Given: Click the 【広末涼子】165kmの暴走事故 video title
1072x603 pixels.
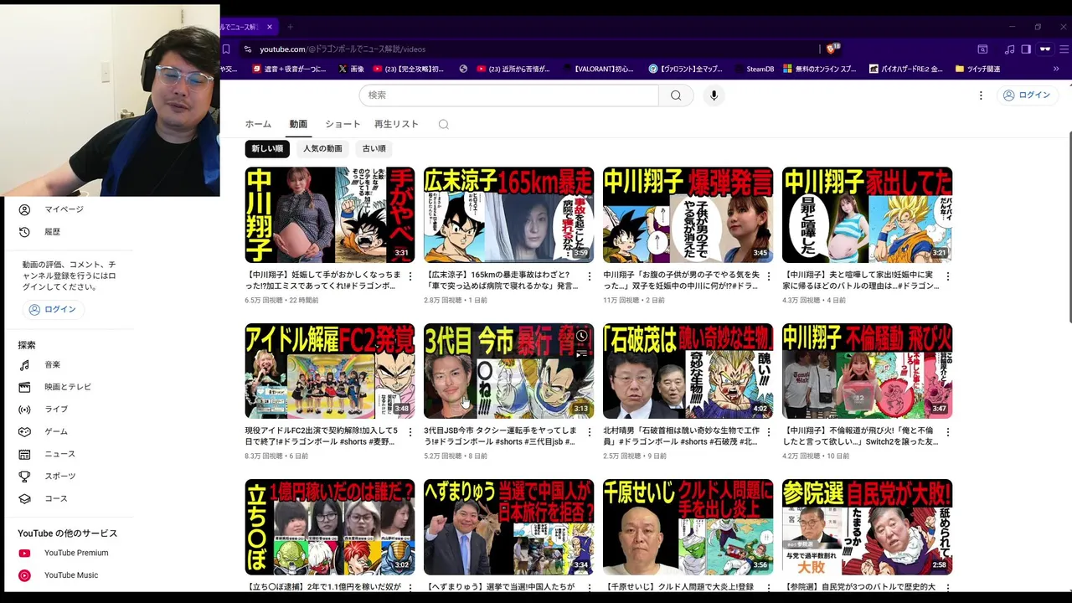Looking at the screenshot, I should click(501, 280).
